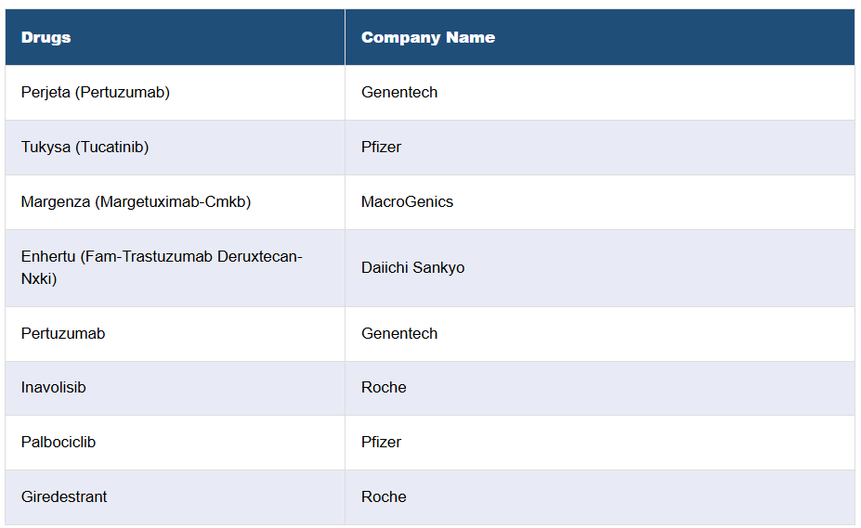Click the word Deruxtecan in Enhertu row
This screenshot has height=528, width=861.
click(x=260, y=257)
